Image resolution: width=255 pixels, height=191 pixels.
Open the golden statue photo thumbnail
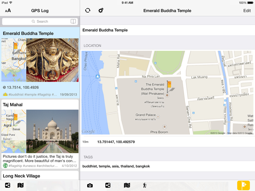(52, 60)
